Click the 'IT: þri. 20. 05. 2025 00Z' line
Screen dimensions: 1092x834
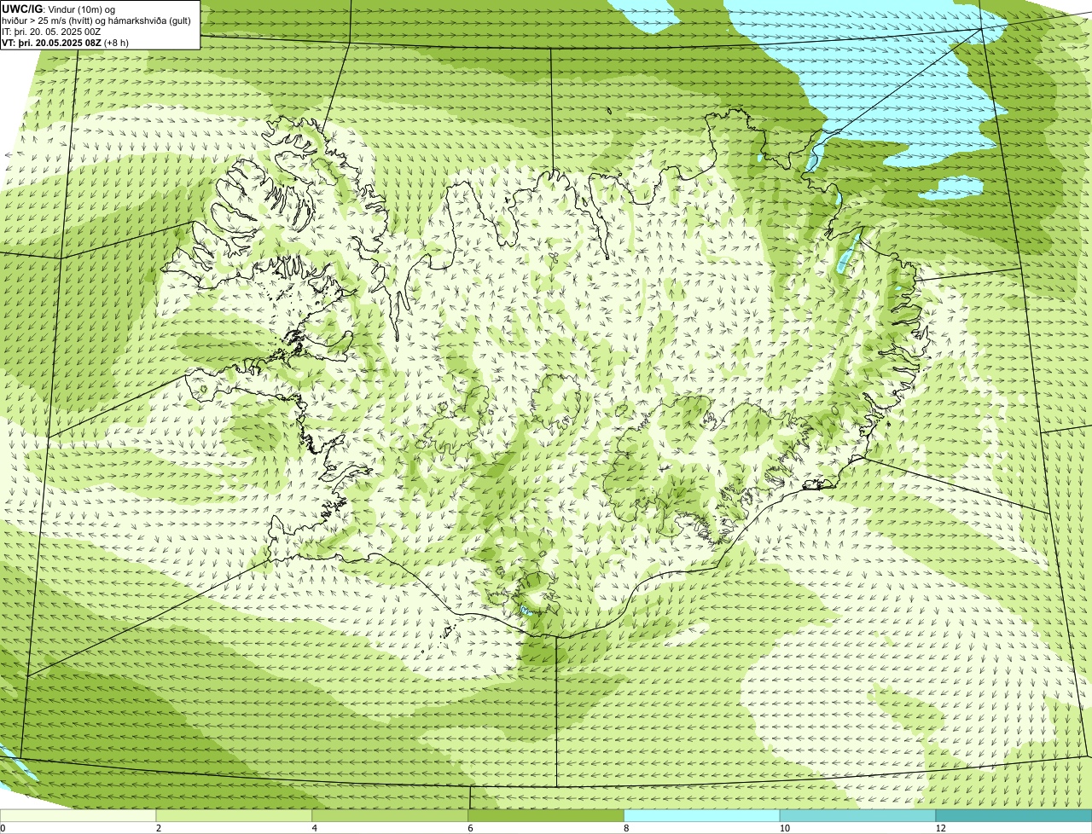tap(51, 32)
